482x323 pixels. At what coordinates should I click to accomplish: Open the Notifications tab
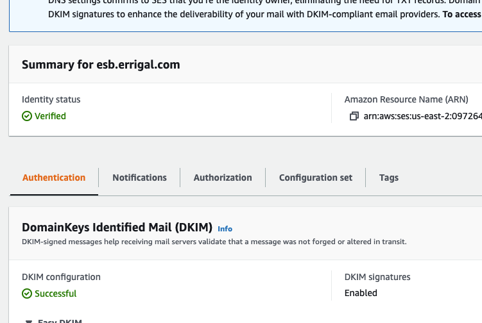tap(139, 178)
